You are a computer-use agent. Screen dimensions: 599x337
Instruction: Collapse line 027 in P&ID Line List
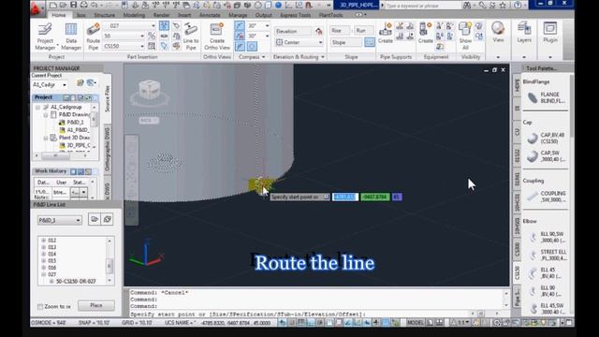44,274
